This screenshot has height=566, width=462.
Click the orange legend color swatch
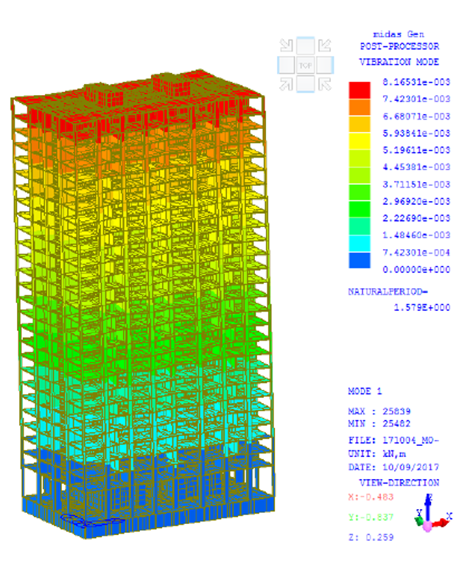360,107
